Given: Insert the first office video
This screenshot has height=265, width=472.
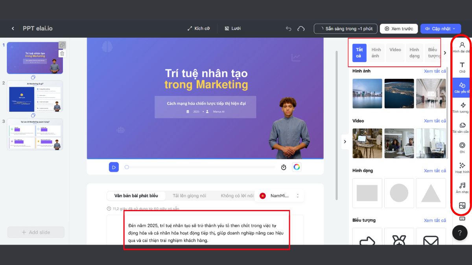Looking at the screenshot, I should click(367, 143).
